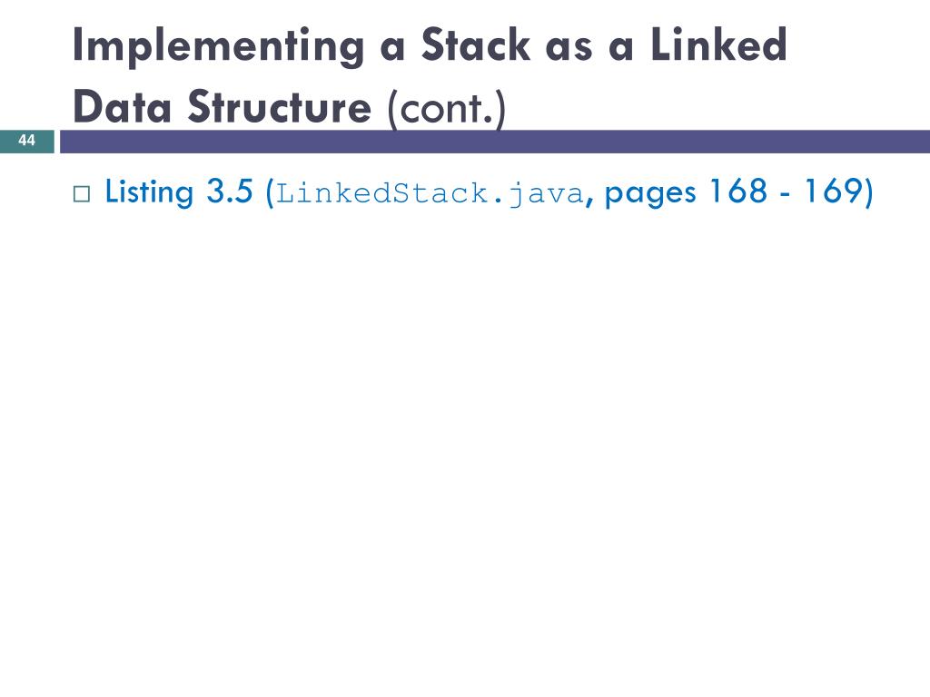Click the dash between 168 and 169
This screenshot has height=697, width=930.
pos(786,194)
